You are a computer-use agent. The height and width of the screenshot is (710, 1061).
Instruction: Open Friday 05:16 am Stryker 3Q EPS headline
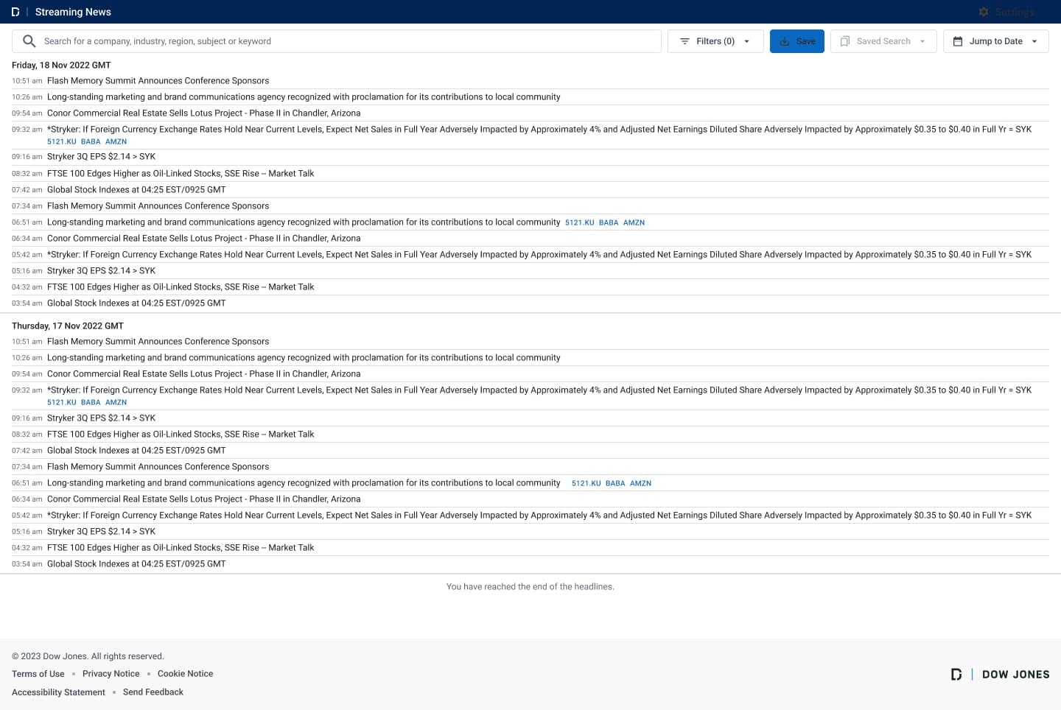tap(102, 271)
